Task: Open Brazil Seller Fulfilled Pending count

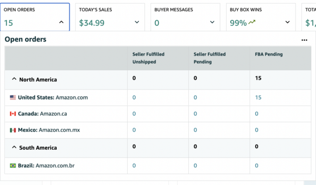Action: [x=195, y=166]
